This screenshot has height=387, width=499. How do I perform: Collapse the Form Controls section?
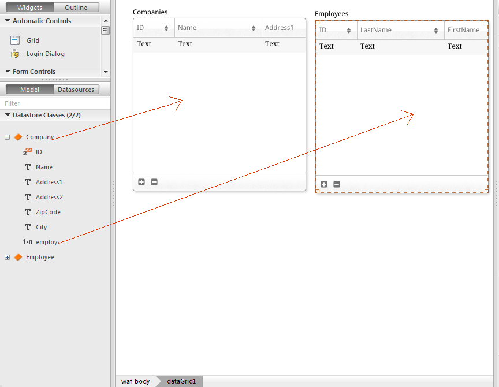pyautogui.click(x=8, y=72)
